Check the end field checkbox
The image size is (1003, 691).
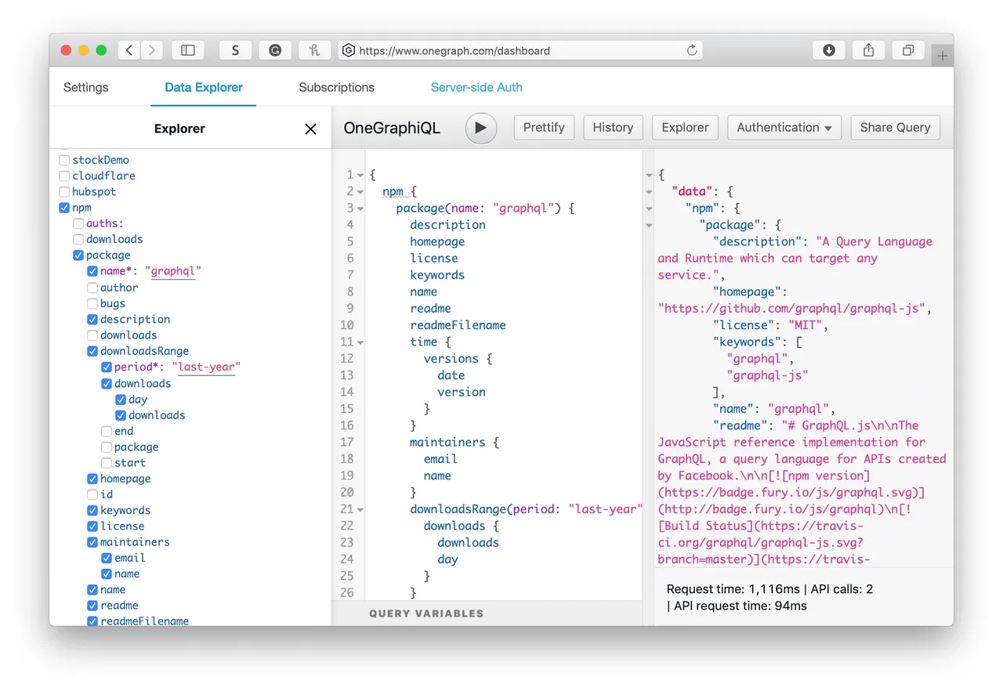click(107, 431)
